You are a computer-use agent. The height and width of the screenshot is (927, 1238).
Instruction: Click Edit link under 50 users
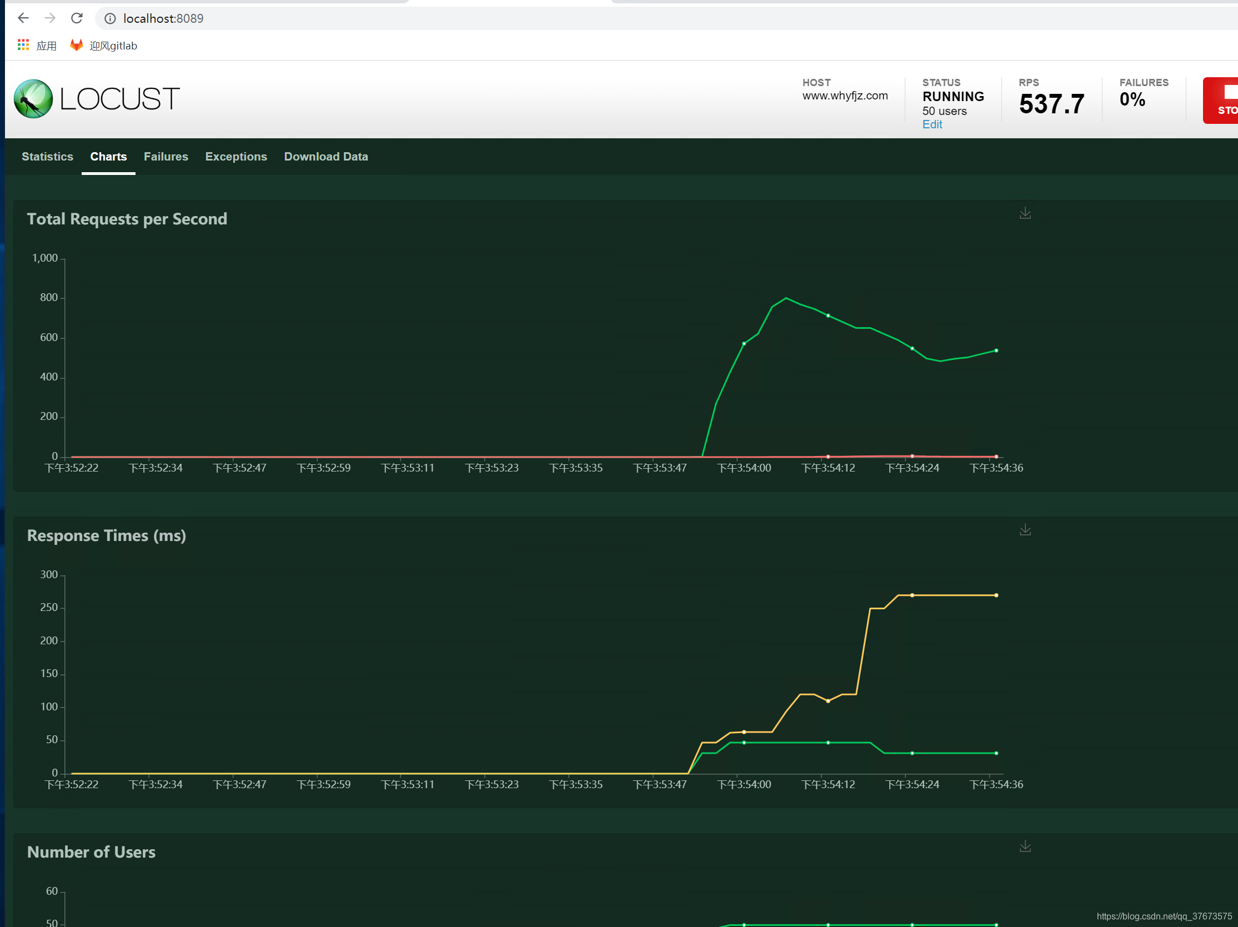pyautogui.click(x=932, y=124)
